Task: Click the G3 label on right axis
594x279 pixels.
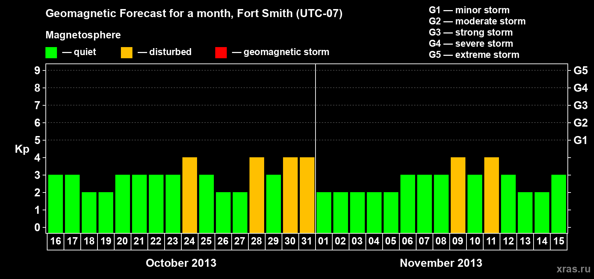Action: click(x=580, y=105)
